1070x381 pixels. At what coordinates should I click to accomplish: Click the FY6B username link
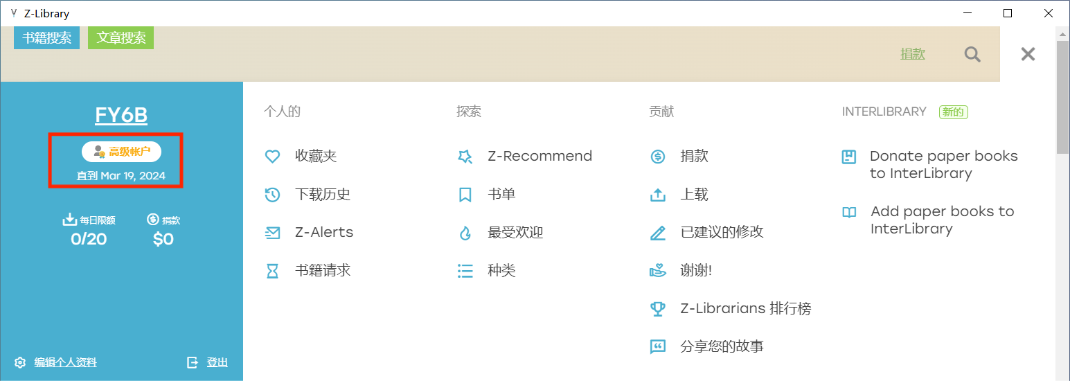tap(121, 115)
